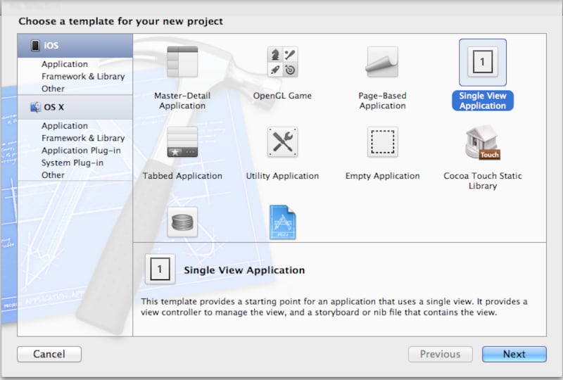Select the coin stack template icon
This screenshot has width=563, height=380.
coord(182,222)
